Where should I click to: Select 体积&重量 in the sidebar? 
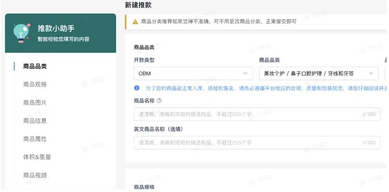point(37,157)
